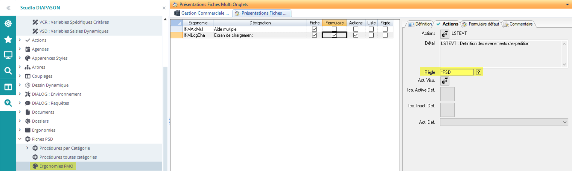The height and width of the screenshot is (171, 572).
Task: Select the helm wheel icon in sidebar
Action: pos(8,23)
